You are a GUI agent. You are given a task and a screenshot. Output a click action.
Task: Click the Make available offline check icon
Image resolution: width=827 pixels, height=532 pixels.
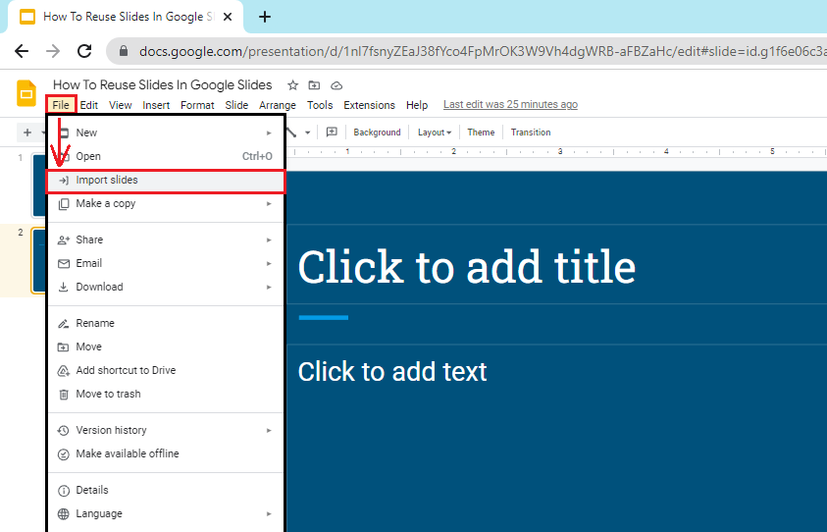pyautogui.click(x=64, y=453)
